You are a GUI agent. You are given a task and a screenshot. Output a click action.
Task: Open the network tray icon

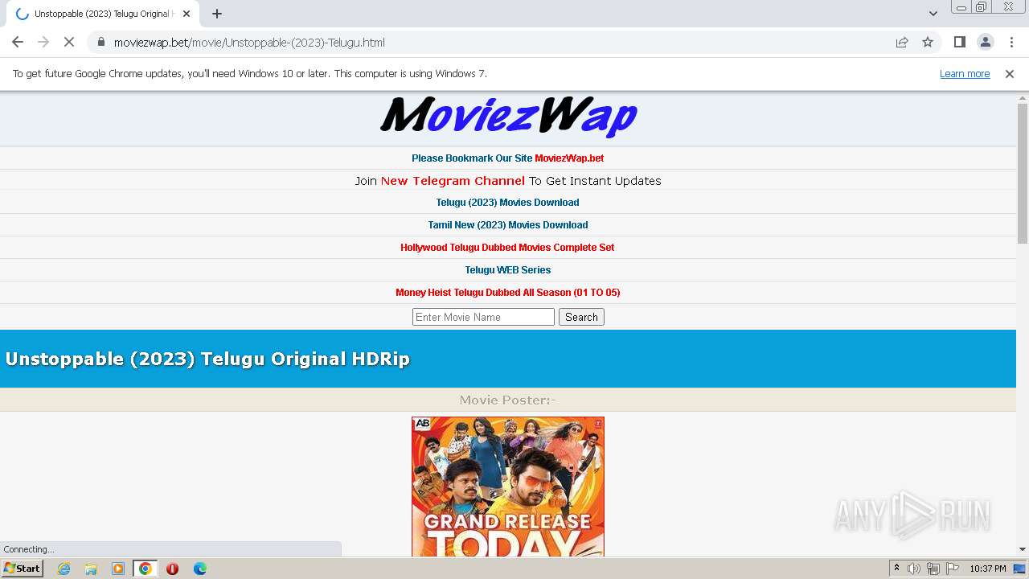pos(933,569)
